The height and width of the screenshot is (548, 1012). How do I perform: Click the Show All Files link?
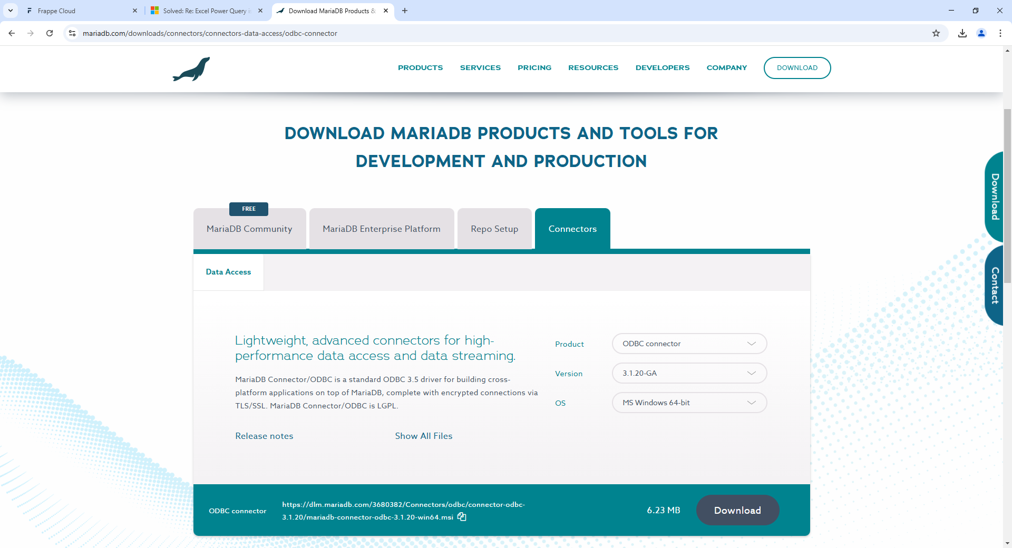[424, 436]
